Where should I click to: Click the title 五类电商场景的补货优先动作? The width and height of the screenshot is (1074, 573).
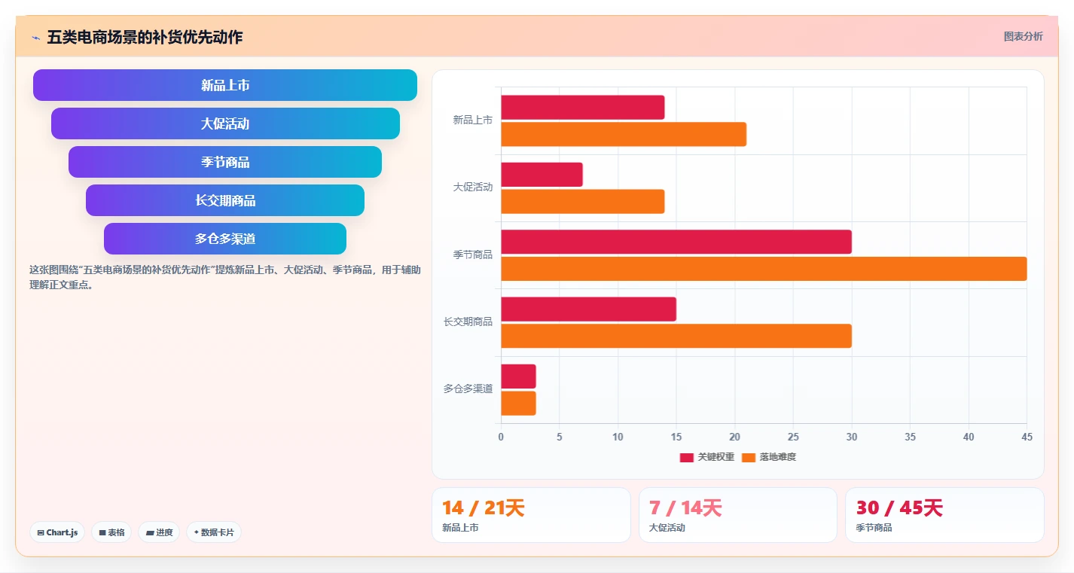[145, 37]
